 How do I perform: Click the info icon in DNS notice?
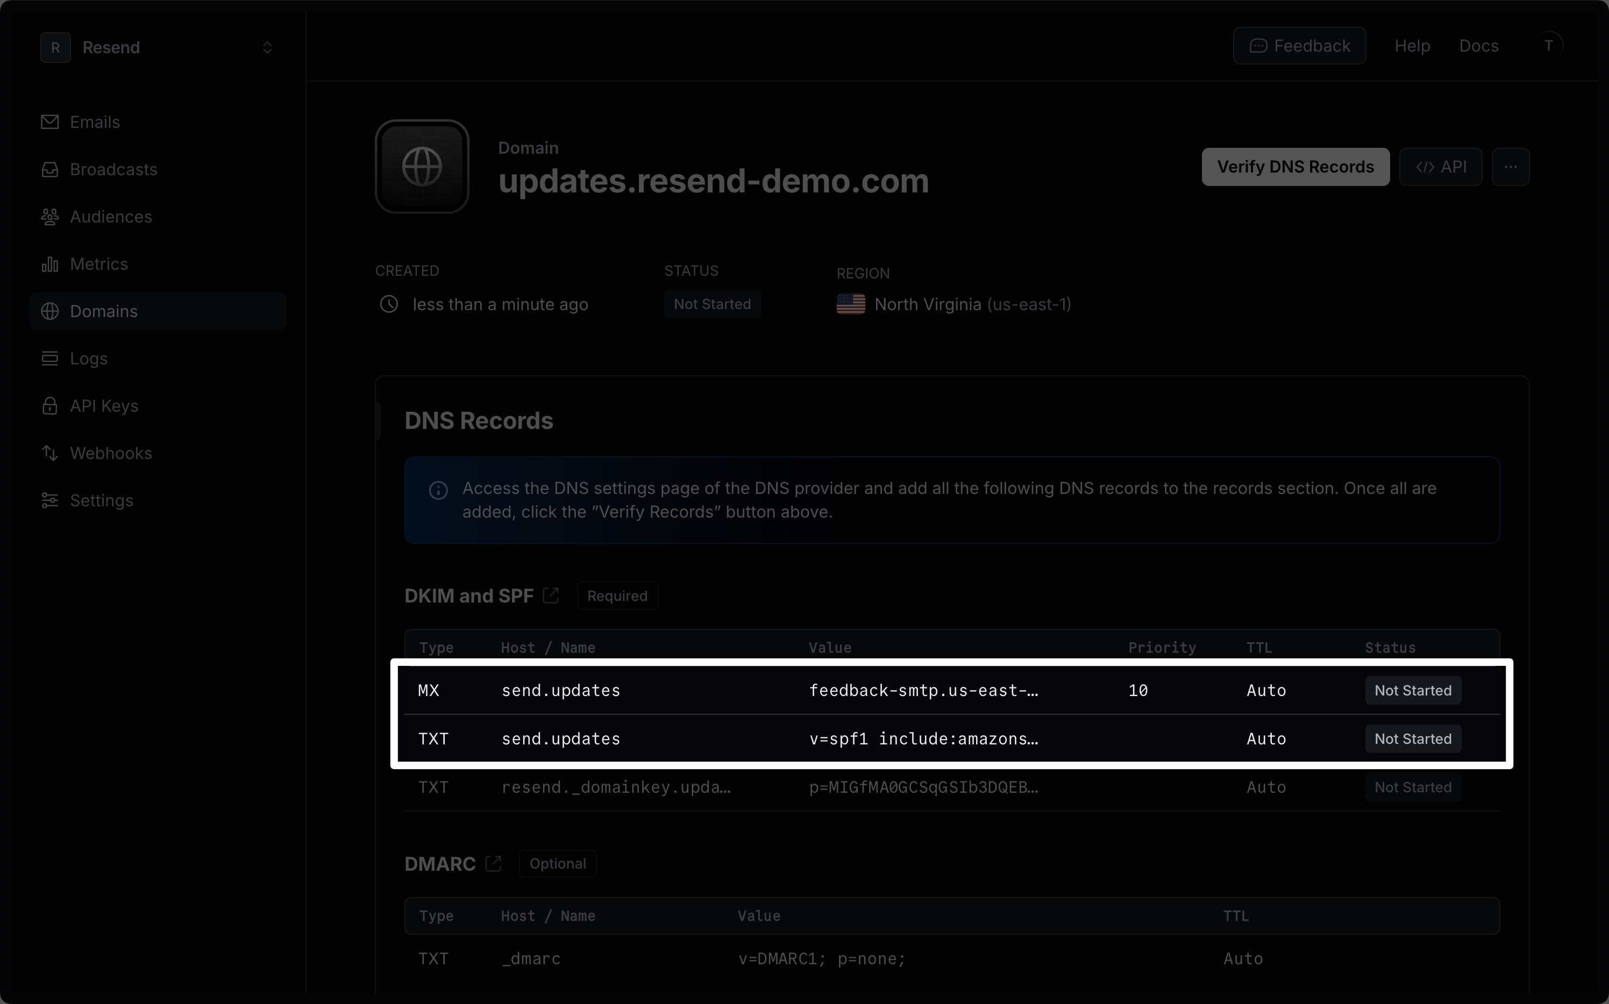click(x=438, y=490)
